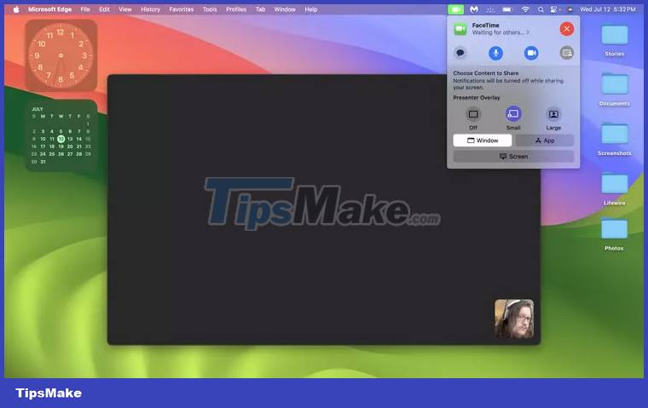
Task: Open the Help menu
Action: [x=310, y=9]
